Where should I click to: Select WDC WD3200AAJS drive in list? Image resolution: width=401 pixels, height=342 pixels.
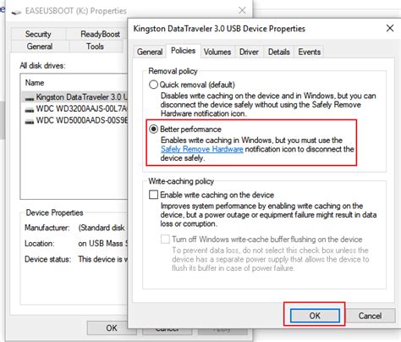point(74,108)
